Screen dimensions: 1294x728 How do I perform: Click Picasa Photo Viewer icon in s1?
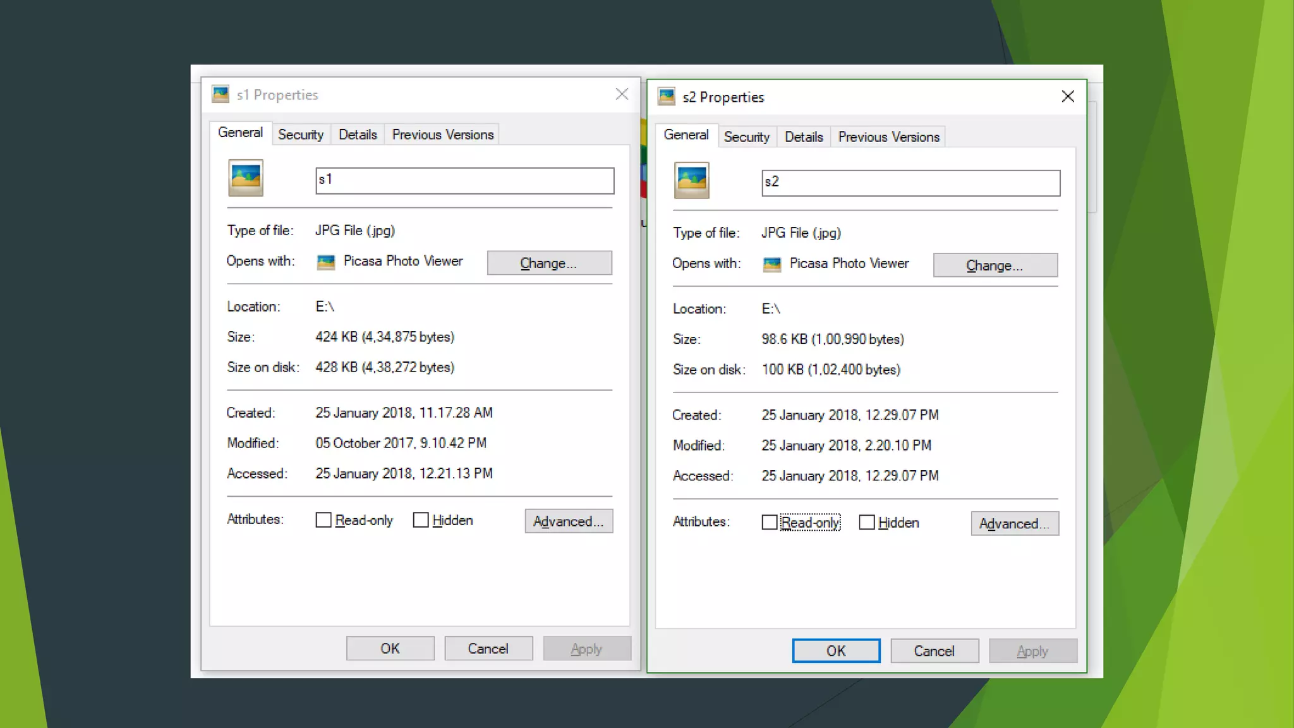(x=326, y=262)
